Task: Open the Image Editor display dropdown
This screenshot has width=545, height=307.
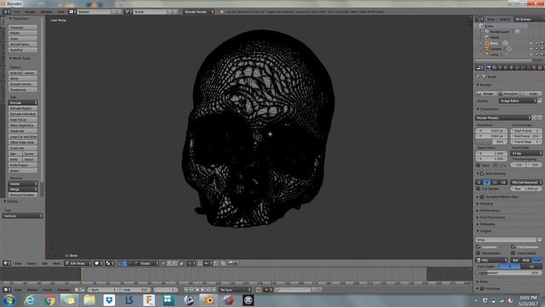Action: point(518,101)
